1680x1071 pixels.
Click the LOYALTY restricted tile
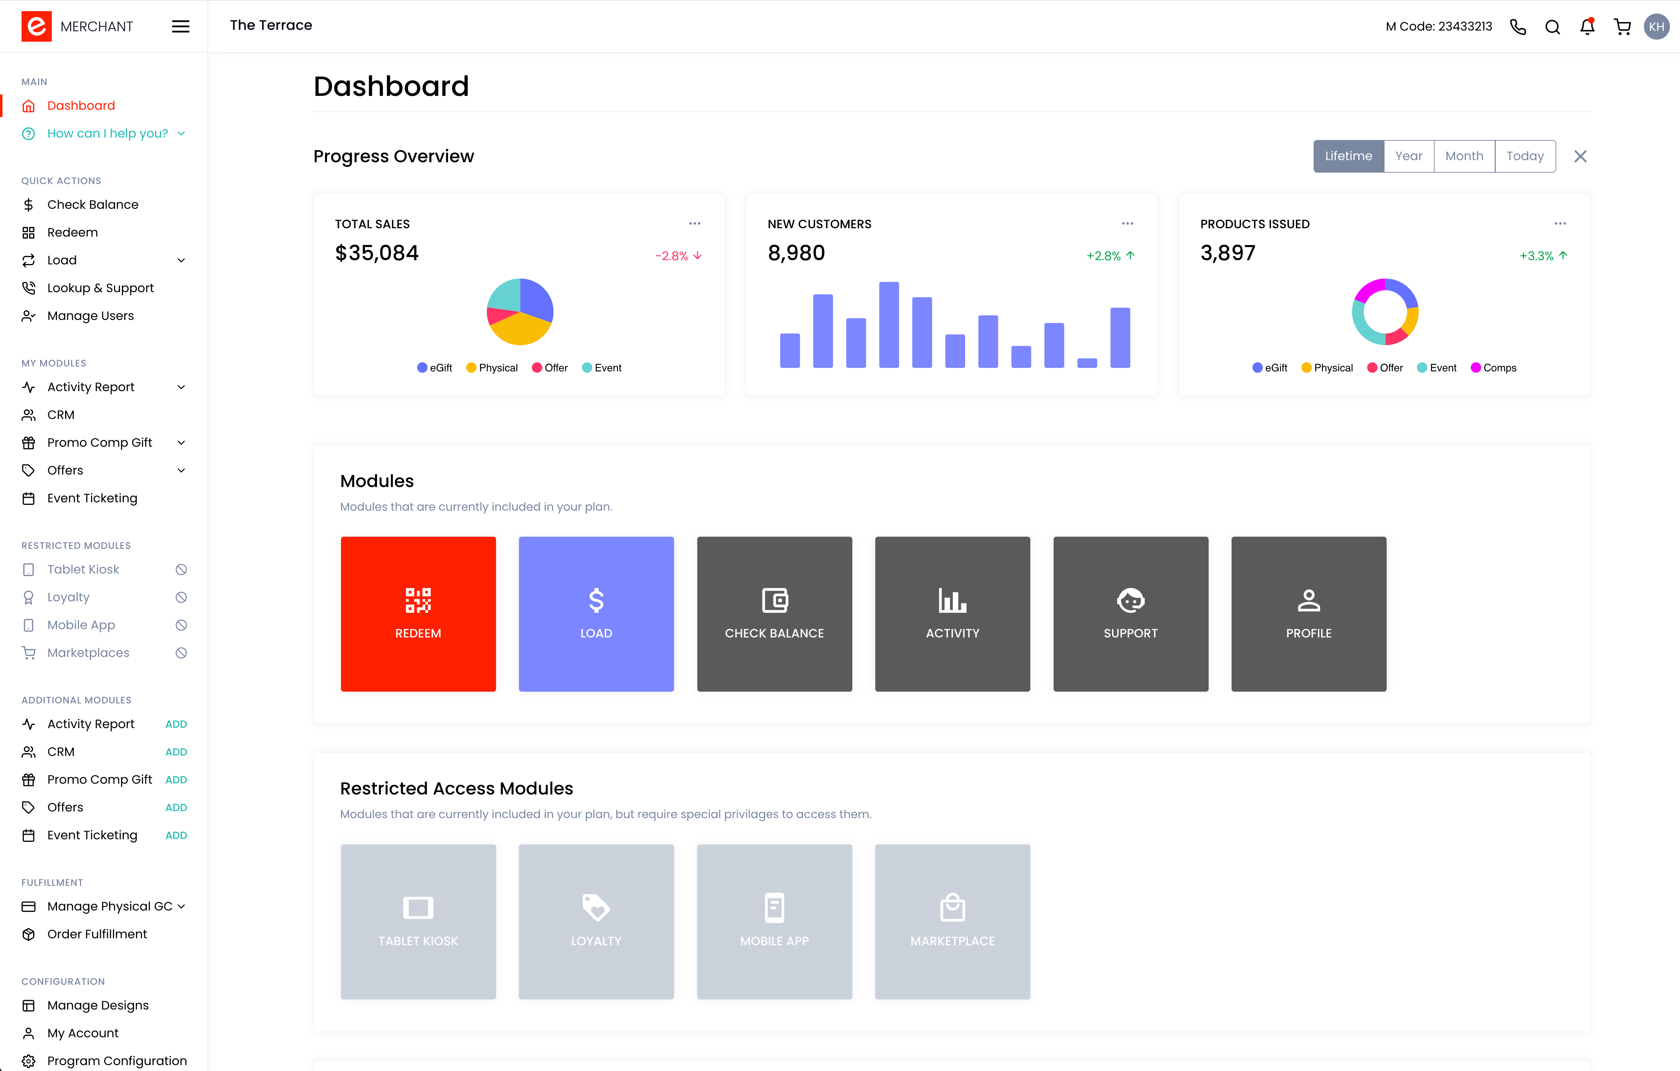tap(596, 922)
